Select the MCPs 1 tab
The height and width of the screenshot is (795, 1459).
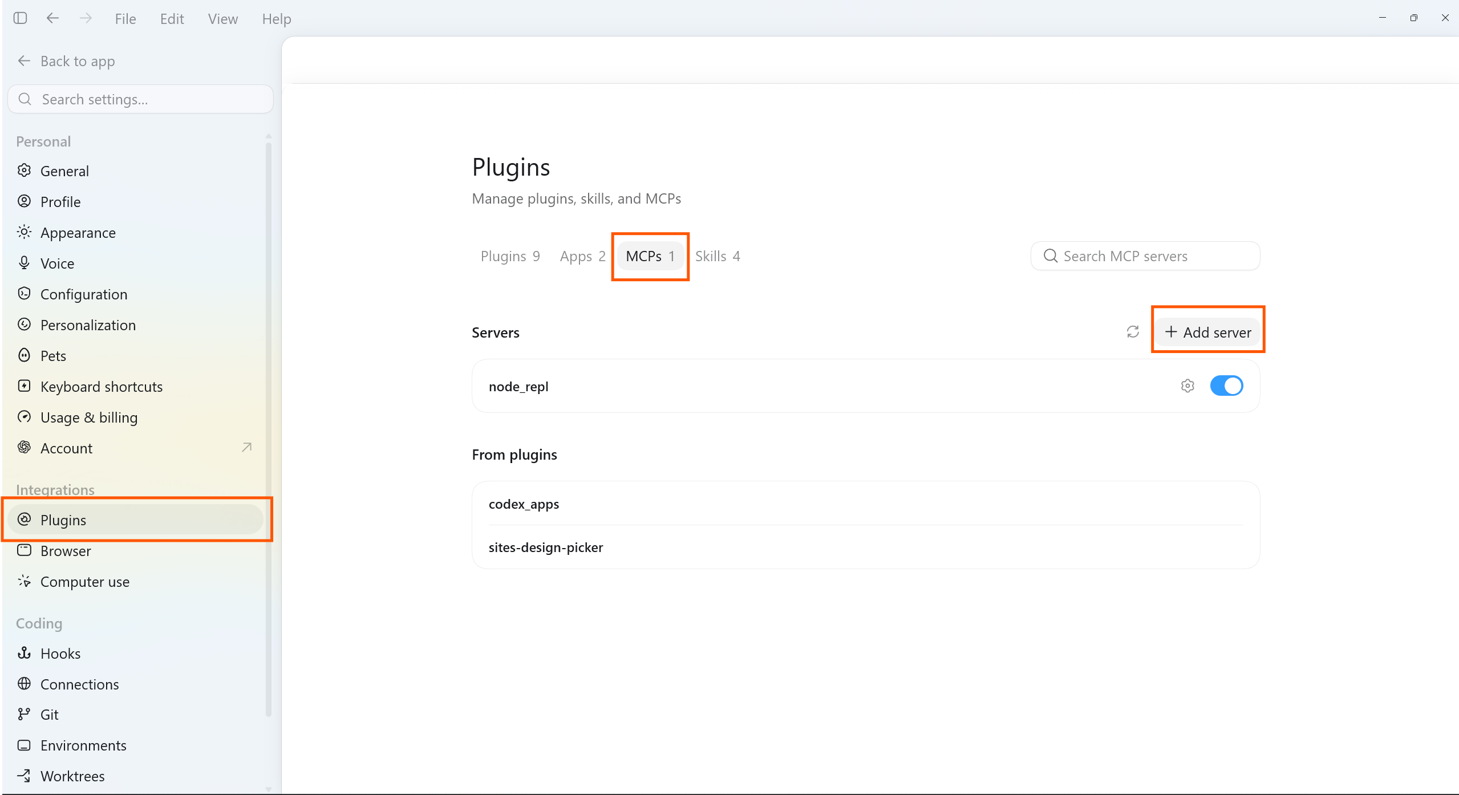click(x=650, y=256)
